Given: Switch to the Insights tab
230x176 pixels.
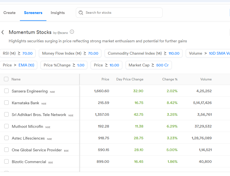Looking at the screenshot, I should [58, 13].
